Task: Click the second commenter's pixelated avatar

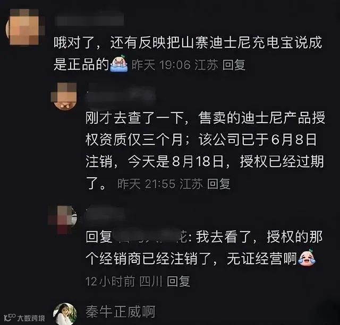Action: pos(64,96)
